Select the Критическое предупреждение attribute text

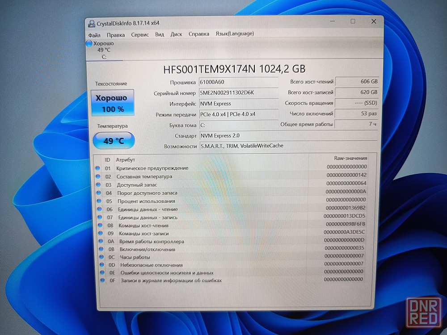[152, 168]
